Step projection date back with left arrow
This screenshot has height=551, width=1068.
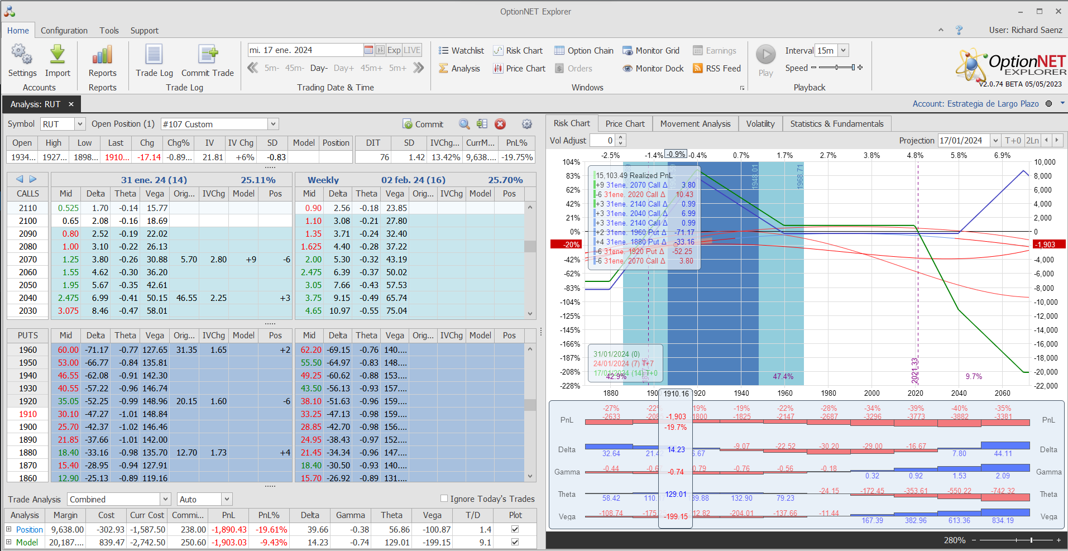pos(1046,141)
